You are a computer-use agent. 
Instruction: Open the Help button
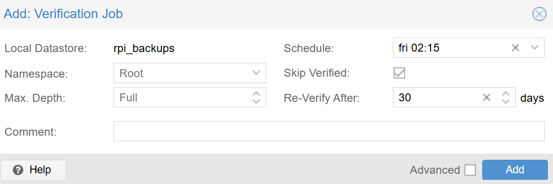pos(33,170)
